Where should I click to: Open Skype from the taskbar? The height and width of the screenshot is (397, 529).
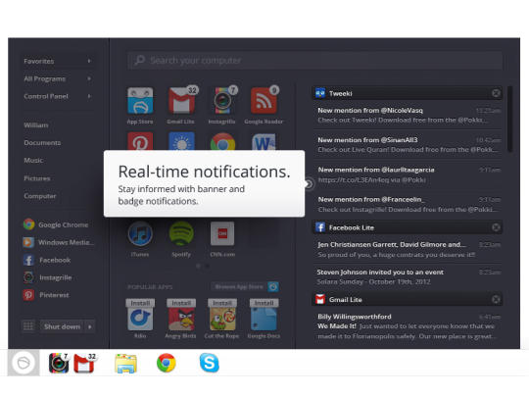click(x=210, y=363)
